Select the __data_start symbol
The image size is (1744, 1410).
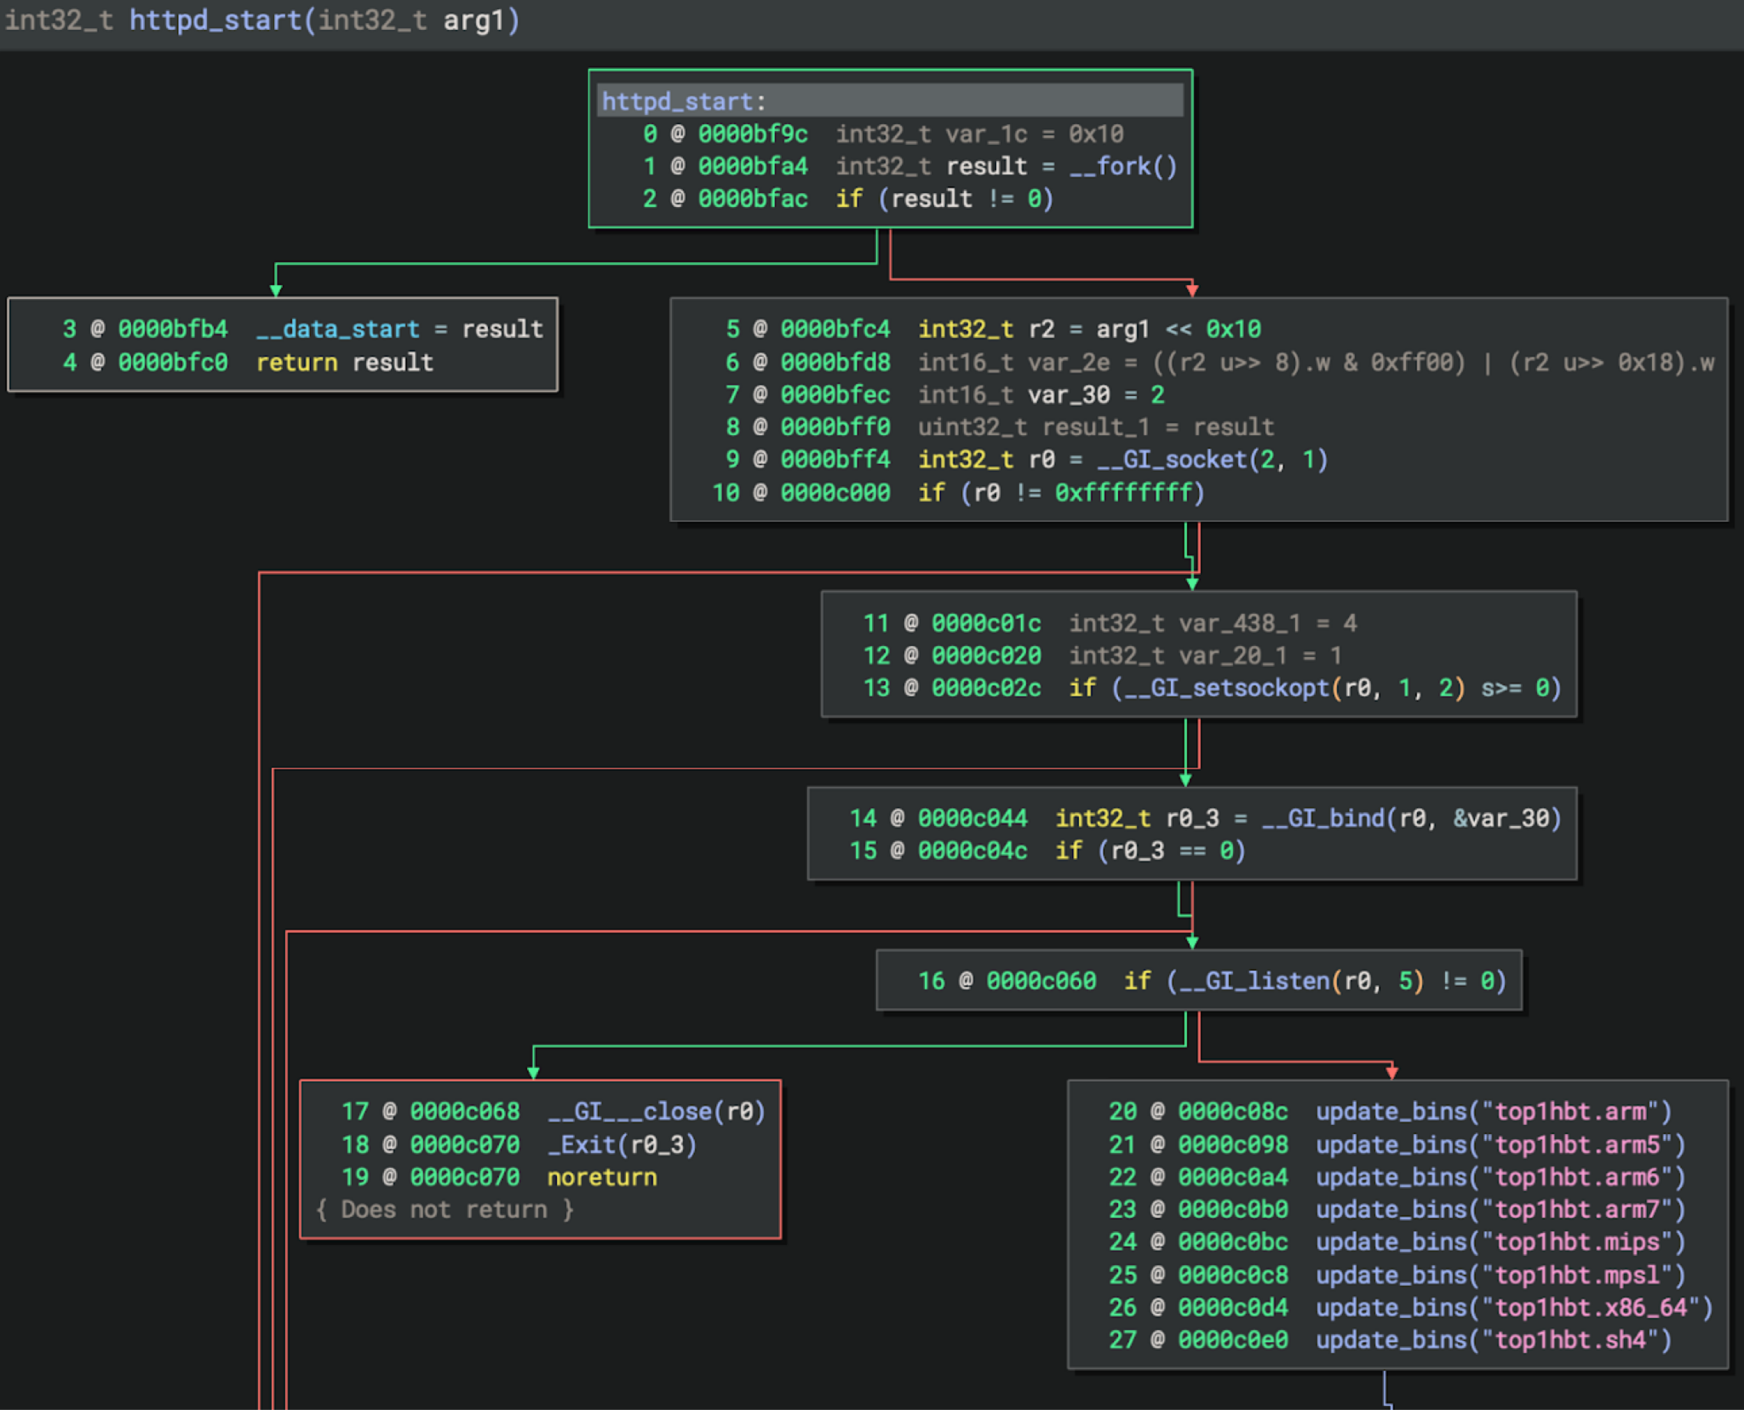point(337,329)
